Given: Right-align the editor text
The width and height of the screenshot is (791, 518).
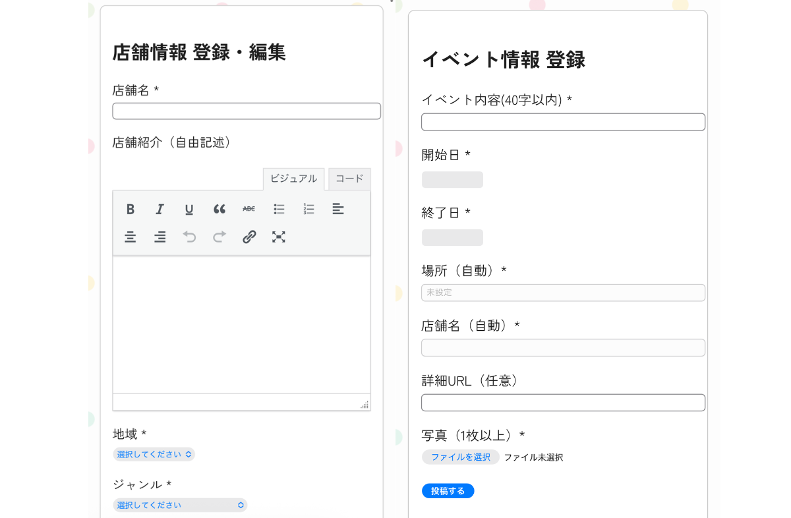Looking at the screenshot, I should (160, 237).
